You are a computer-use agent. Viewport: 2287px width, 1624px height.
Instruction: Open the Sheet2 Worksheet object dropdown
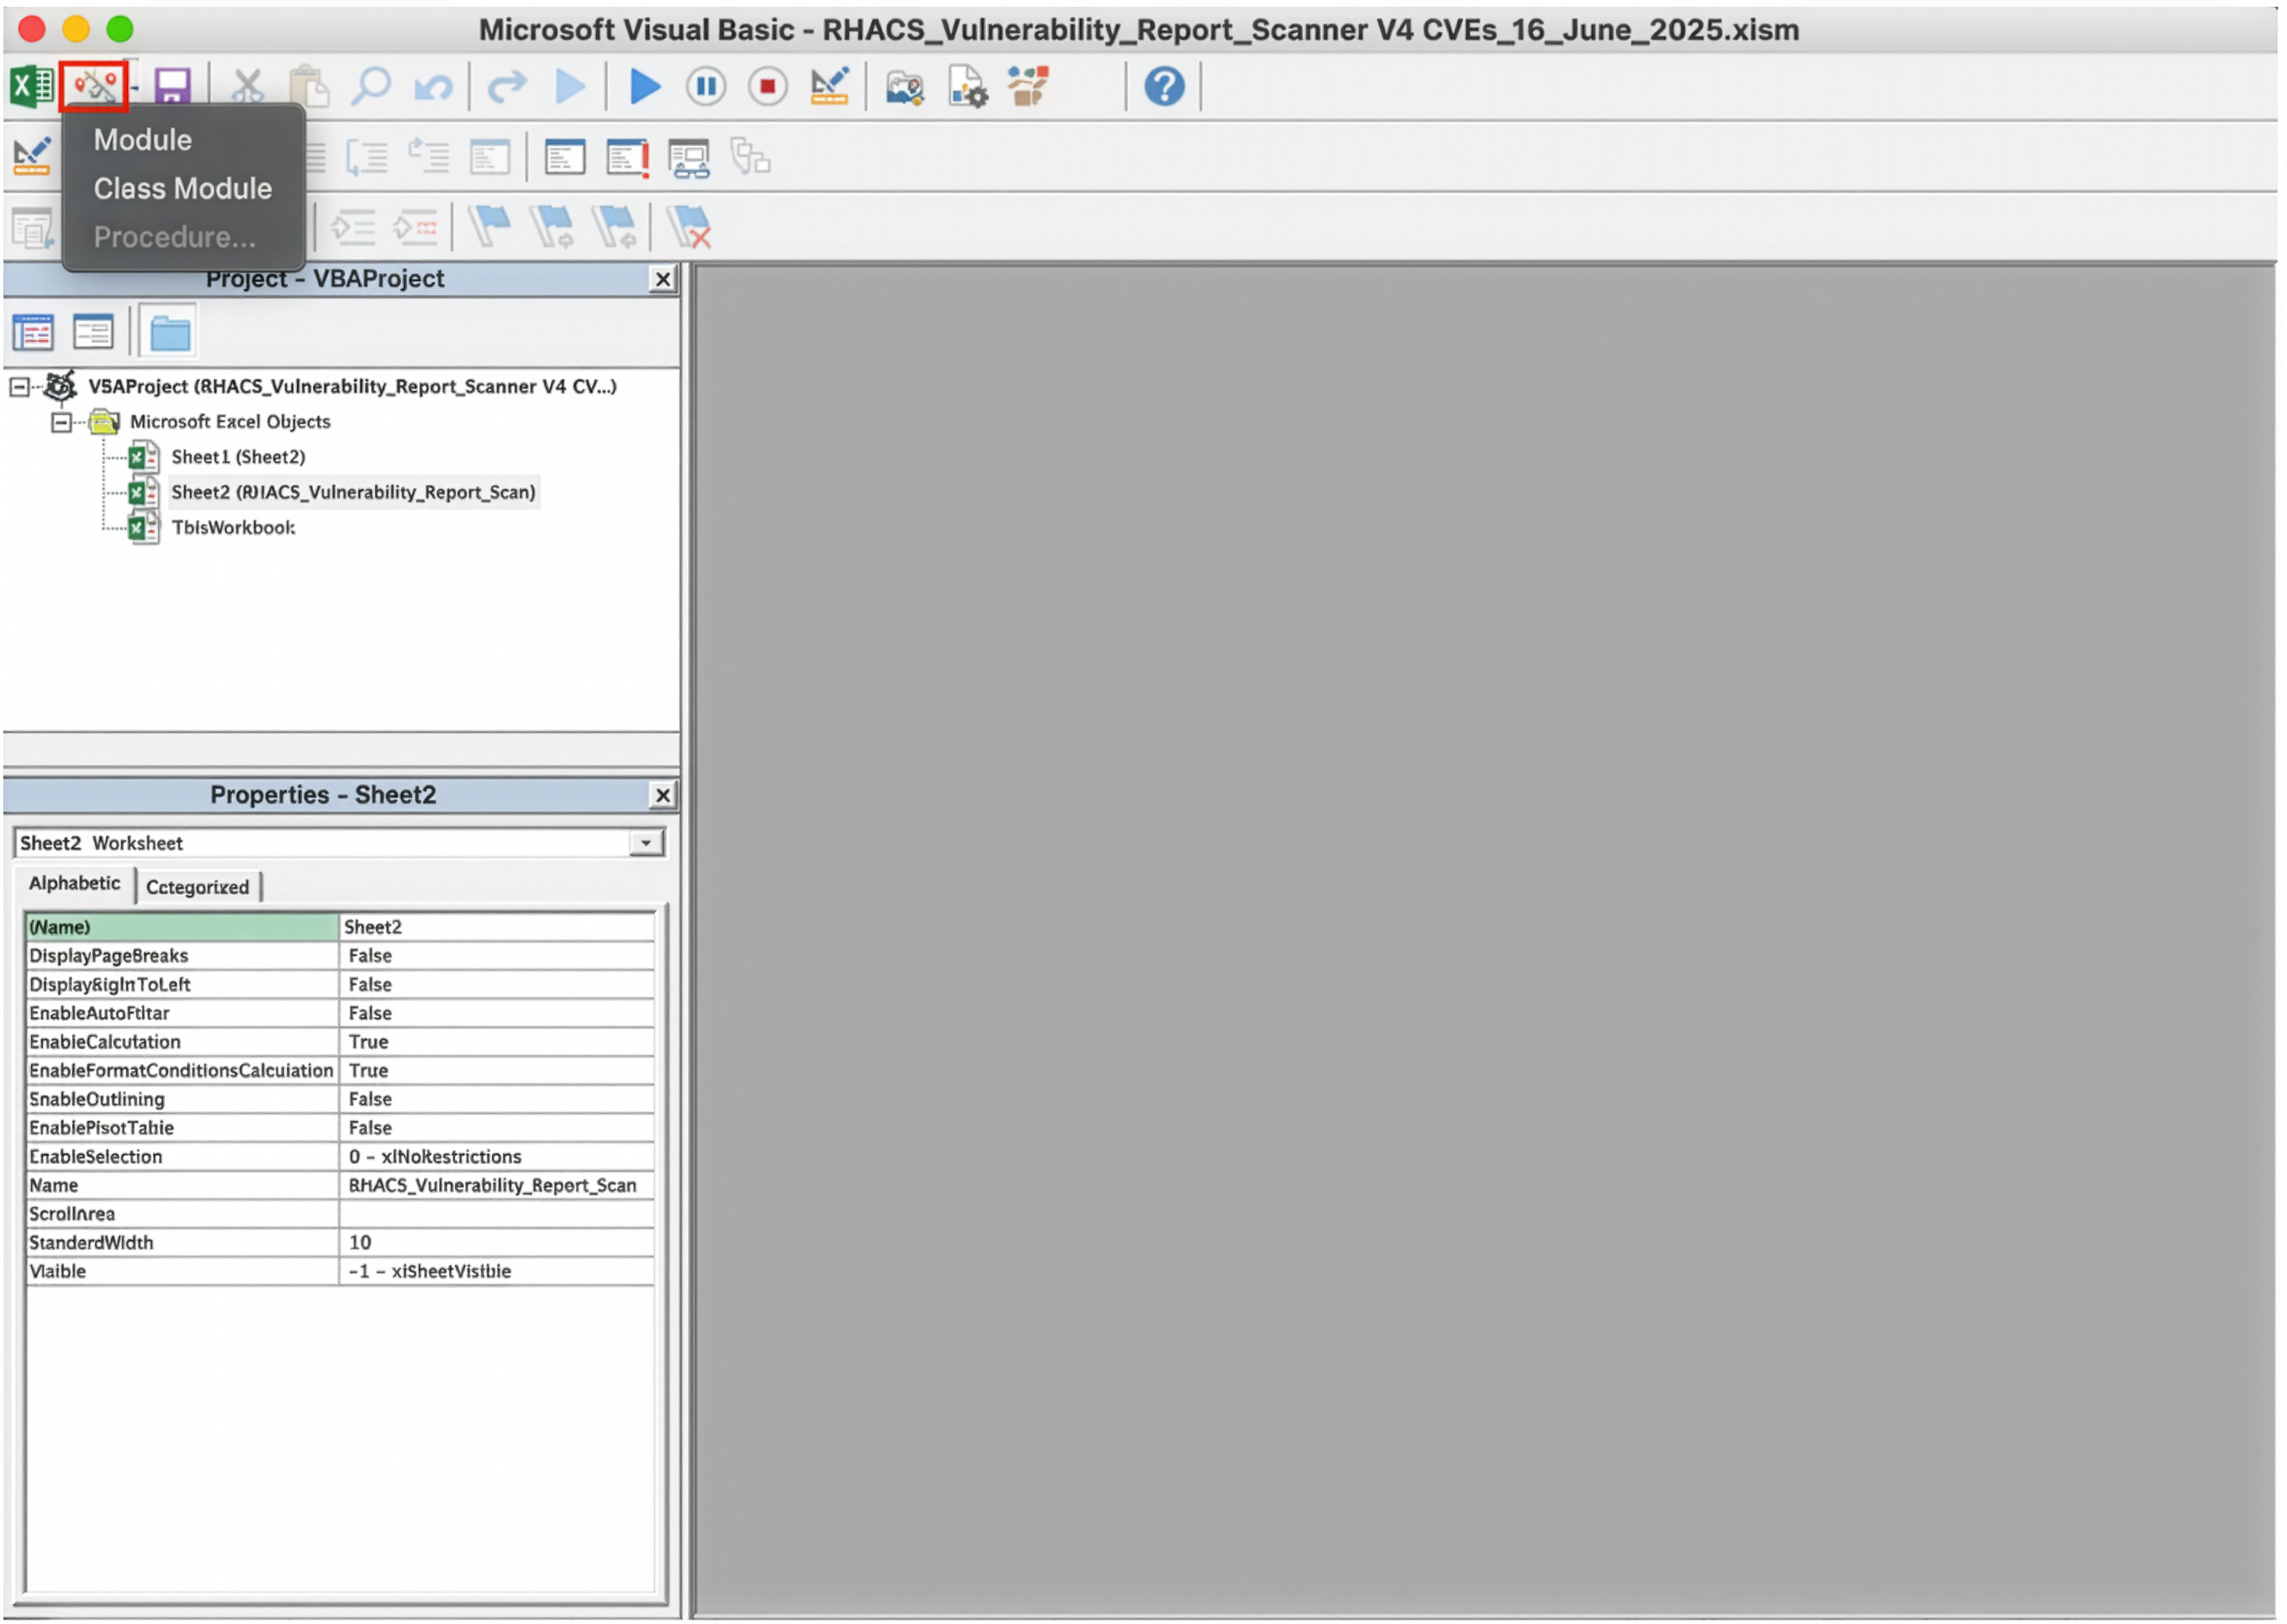[x=647, y=843]
